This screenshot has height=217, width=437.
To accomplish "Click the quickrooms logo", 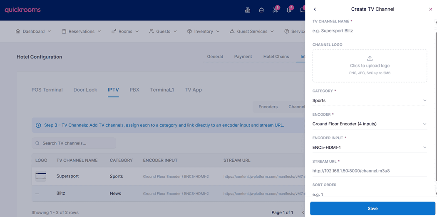I will click(22, 10).
